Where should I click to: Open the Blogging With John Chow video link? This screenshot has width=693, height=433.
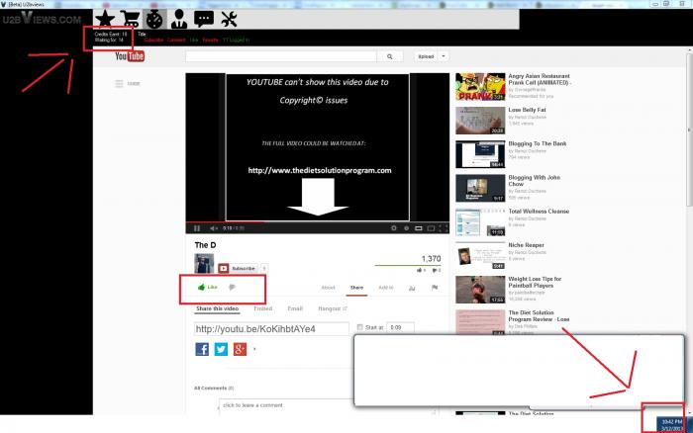click(534, 181)
